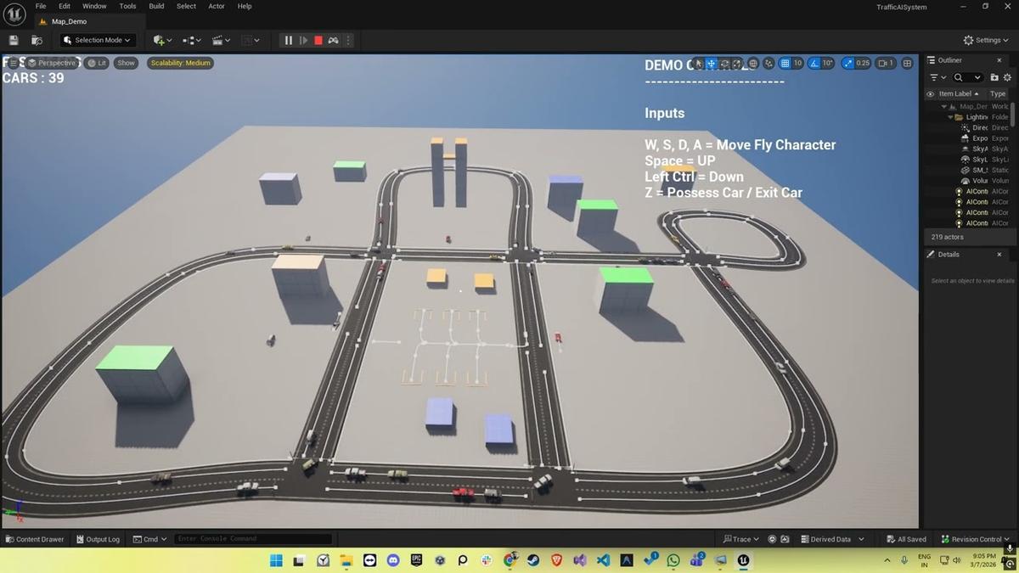Click the Lit view mode button
1019x573 pixels.
point(97,63)
